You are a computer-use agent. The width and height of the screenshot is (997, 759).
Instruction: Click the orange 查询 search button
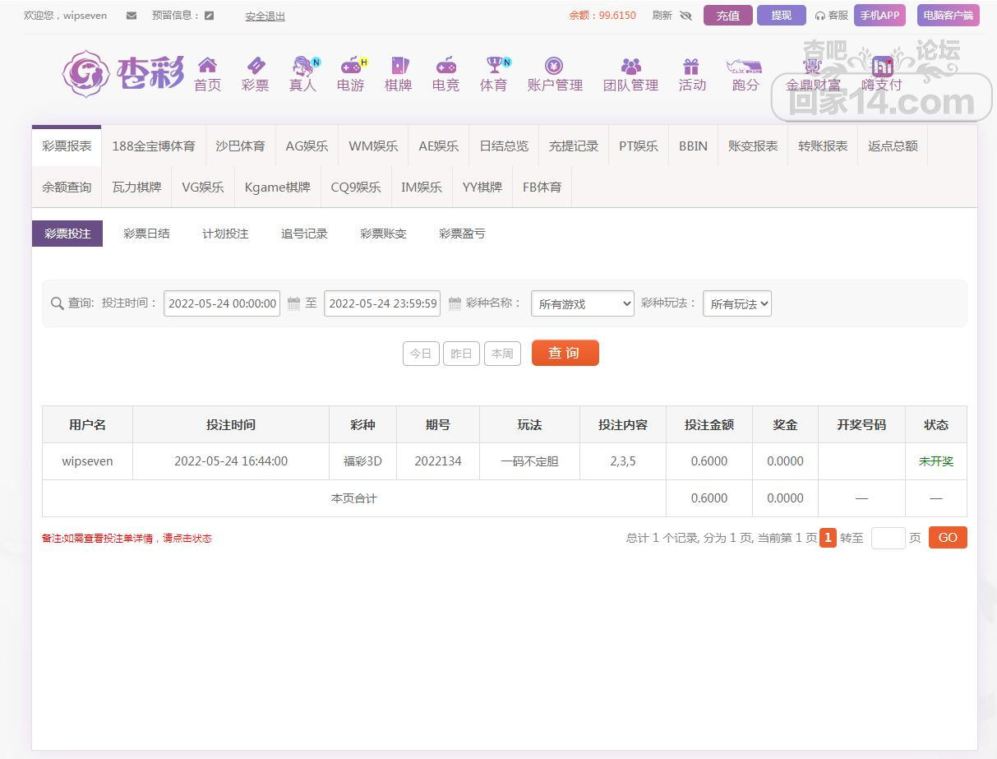(x=565, y=353)
